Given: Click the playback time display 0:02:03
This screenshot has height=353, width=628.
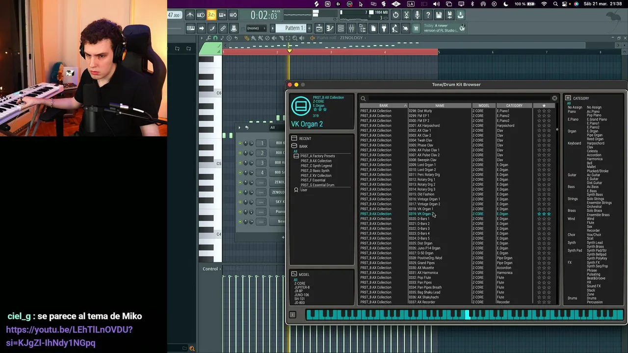Looking at the screenshot, I should 264,15.
